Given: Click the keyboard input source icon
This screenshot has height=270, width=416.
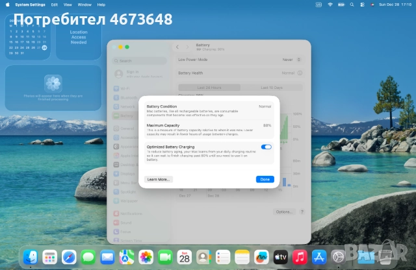Looking at the screenshot, I should click(x=318, y=5).
